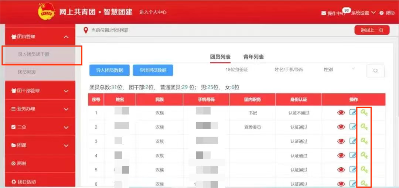Click the 18位身份证 input field
The height and width of the screenshot is (188, 399).
(x=237, y=70)
